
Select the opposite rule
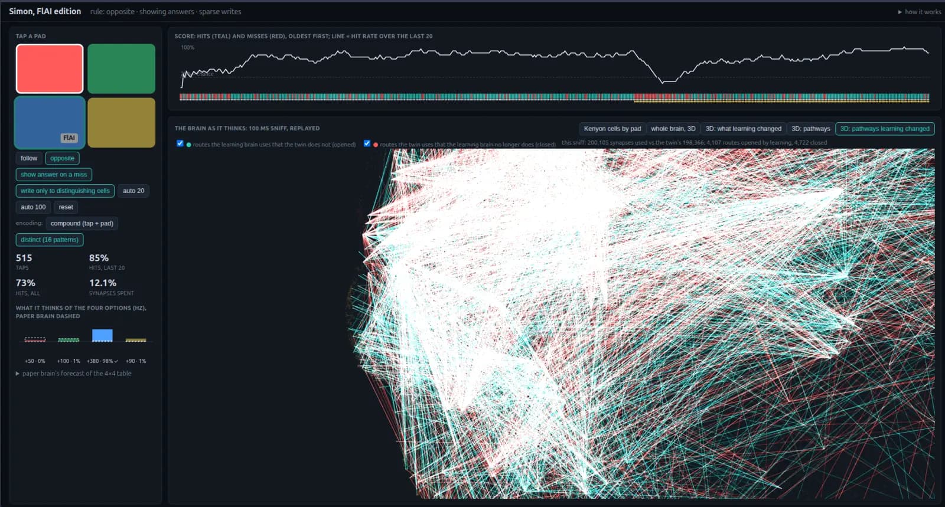click(x=62, y=158)
